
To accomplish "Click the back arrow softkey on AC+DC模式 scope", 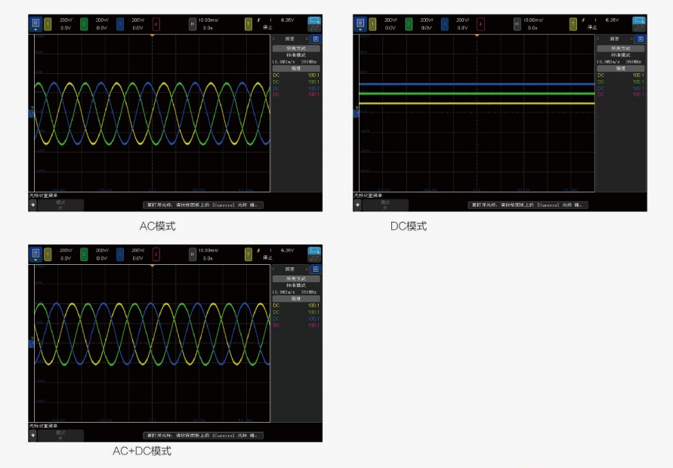I will [x=33, y=436].
